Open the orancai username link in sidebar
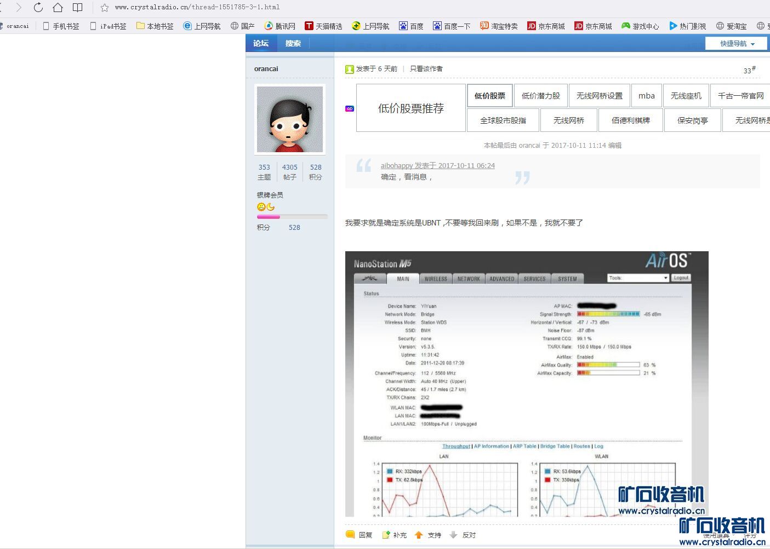The image size is (770, 549). click(266, 68)
